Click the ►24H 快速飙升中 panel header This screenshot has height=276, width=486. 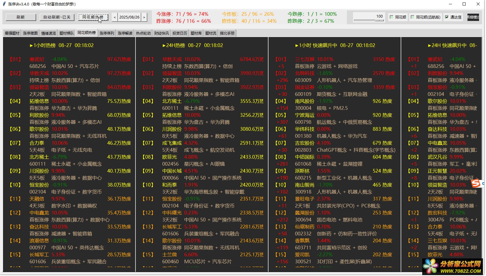[x=452, y=45]
